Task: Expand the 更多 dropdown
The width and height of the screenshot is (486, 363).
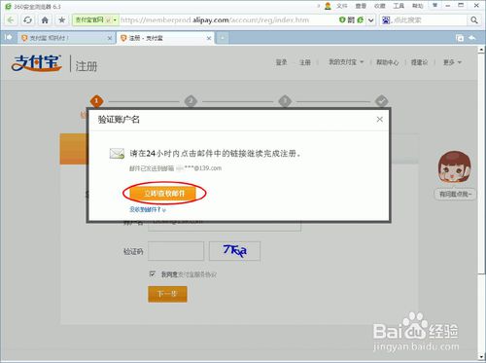Action: [452, 62]
